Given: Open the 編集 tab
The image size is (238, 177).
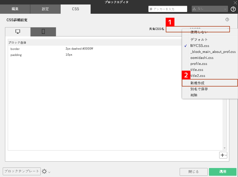Looking at the screenshot, I should click(15, 9).
